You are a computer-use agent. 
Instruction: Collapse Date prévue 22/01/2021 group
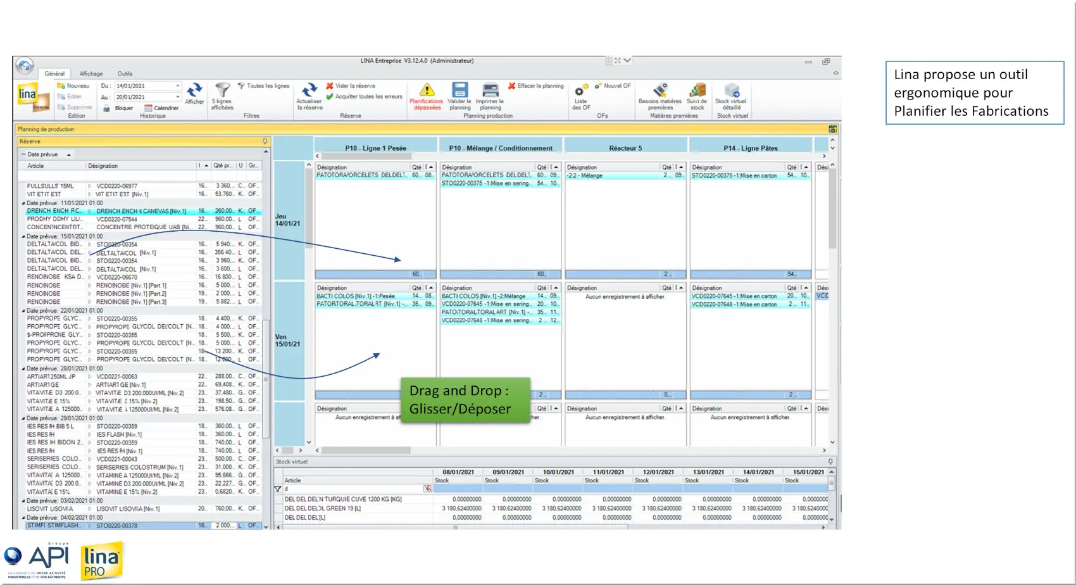[24, 311]
